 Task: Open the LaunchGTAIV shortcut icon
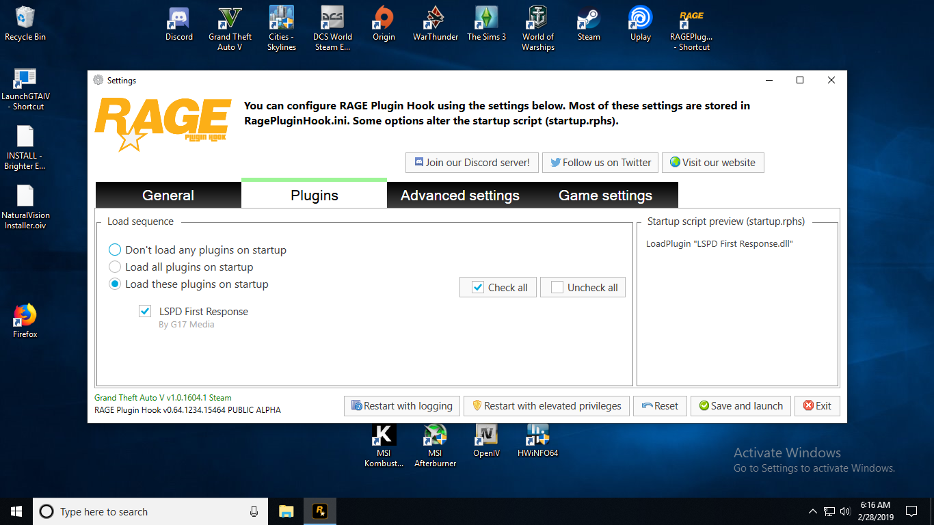pos(25,89)
